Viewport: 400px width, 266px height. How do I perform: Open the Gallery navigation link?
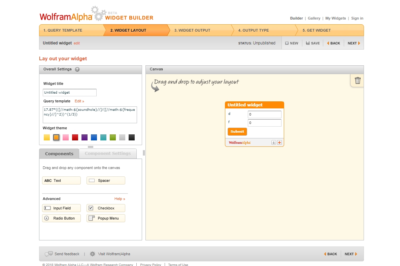pos(314,19)
